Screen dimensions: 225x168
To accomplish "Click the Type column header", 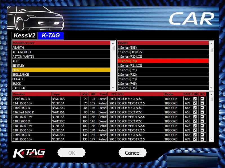I will point(66,94).
